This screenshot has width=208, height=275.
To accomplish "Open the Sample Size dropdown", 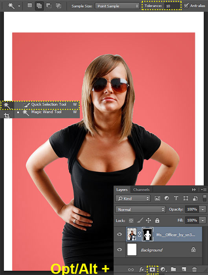I will 117,6.
